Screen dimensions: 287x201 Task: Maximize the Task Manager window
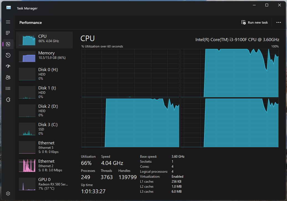pyautogui.click(x=267, y=5)
